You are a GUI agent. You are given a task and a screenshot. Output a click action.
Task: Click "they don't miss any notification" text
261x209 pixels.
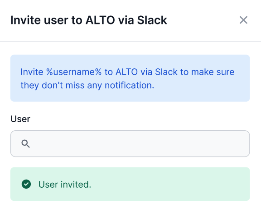click(87, 85)
